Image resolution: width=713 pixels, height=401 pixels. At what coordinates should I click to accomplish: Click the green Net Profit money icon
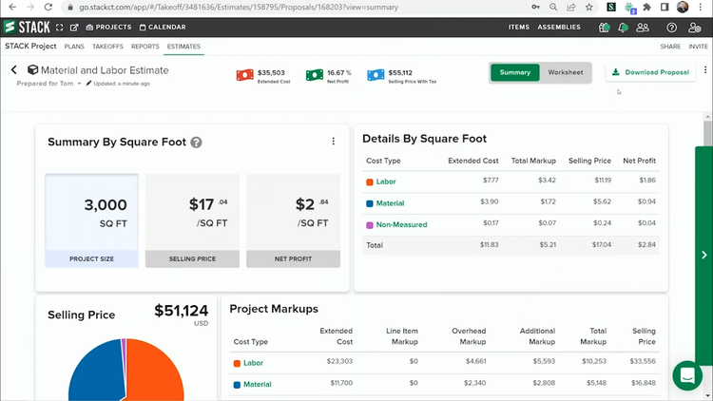(x=315, y=74)
